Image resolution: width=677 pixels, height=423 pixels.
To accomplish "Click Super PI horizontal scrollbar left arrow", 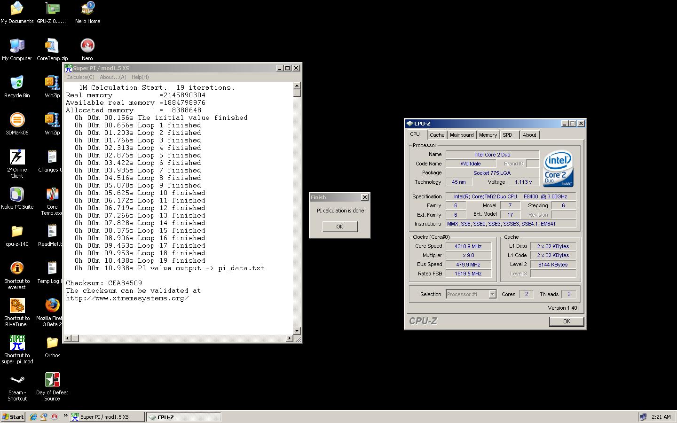I will 67,338.
